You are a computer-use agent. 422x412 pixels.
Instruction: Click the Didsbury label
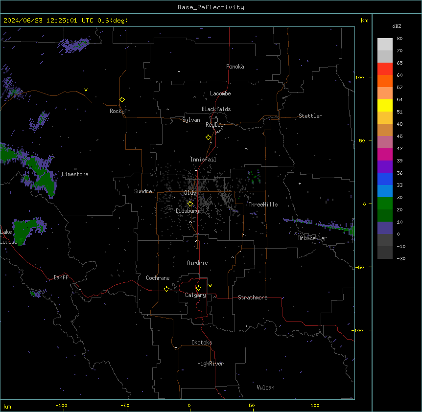click(188, 211)
